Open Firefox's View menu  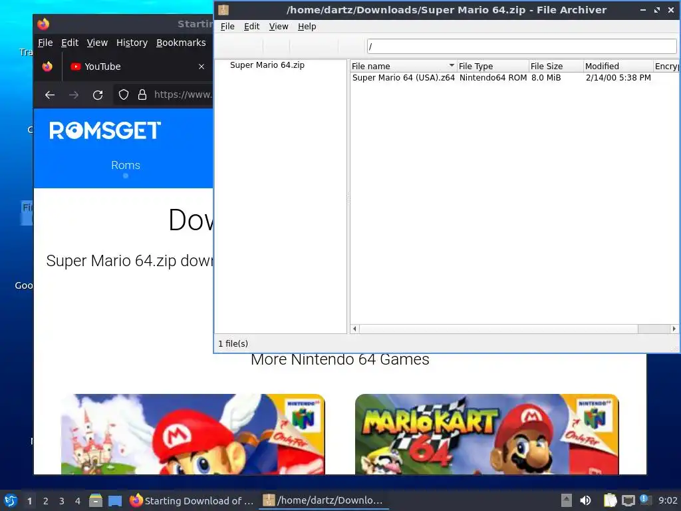click(x=97, y=43)
